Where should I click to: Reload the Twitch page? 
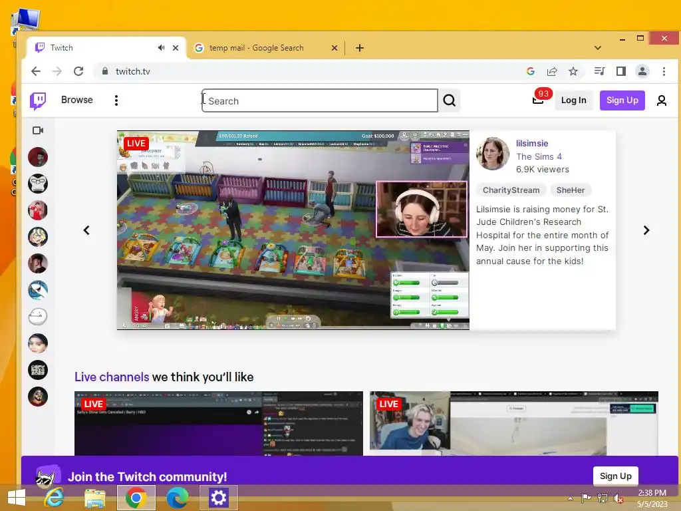point(78,71)
